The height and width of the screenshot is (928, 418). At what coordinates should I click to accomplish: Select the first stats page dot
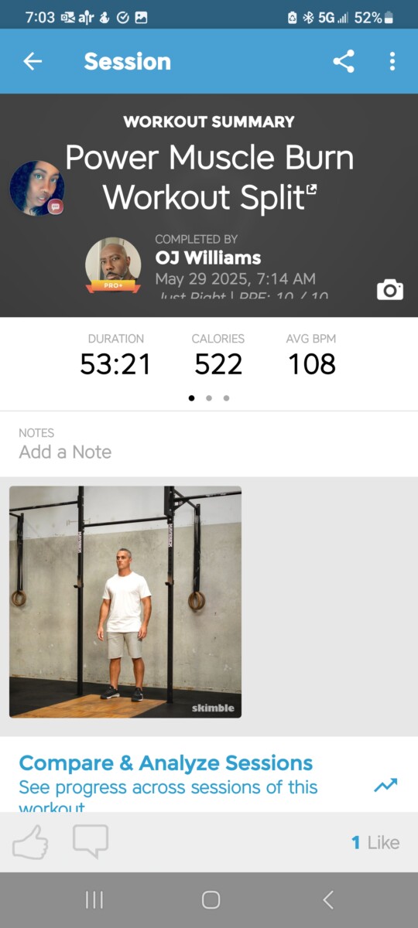point(192,398)
